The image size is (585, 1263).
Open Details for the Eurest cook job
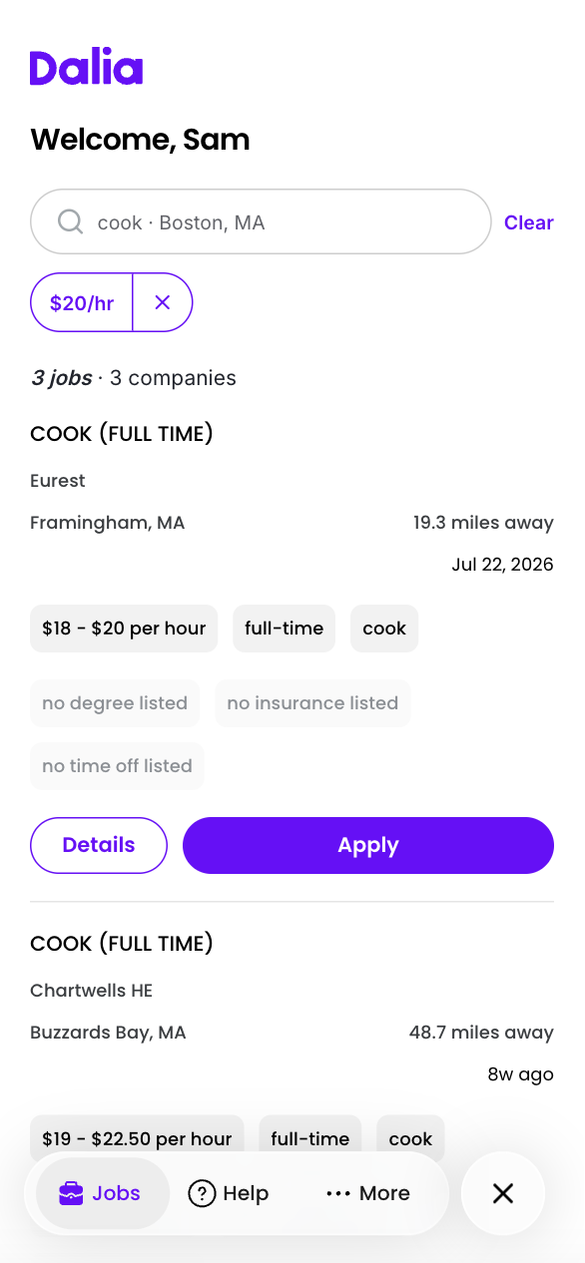[x=99, y=845]
